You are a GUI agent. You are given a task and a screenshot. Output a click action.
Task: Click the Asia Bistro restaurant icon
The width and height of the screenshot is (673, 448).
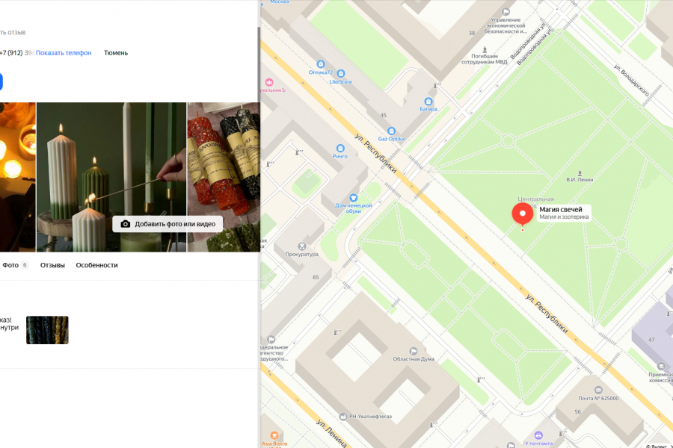coord(274,435)
